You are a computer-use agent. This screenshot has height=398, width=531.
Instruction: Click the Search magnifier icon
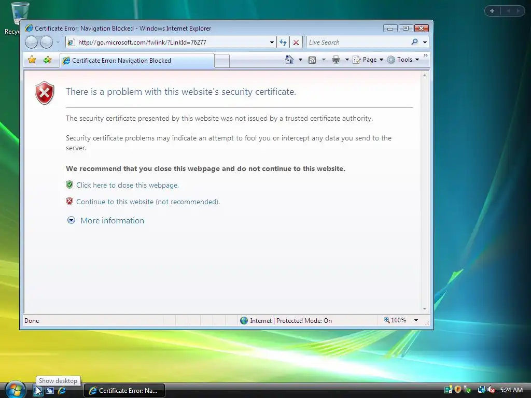click(x=414, y=42)
